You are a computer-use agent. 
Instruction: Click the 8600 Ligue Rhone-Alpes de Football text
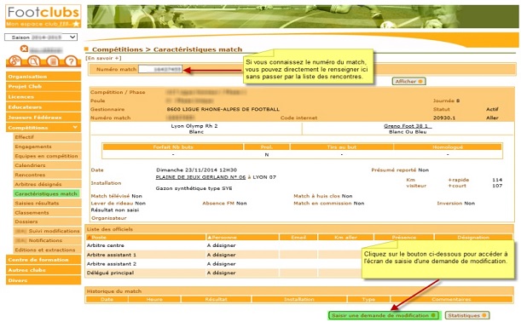coord(223,109)
